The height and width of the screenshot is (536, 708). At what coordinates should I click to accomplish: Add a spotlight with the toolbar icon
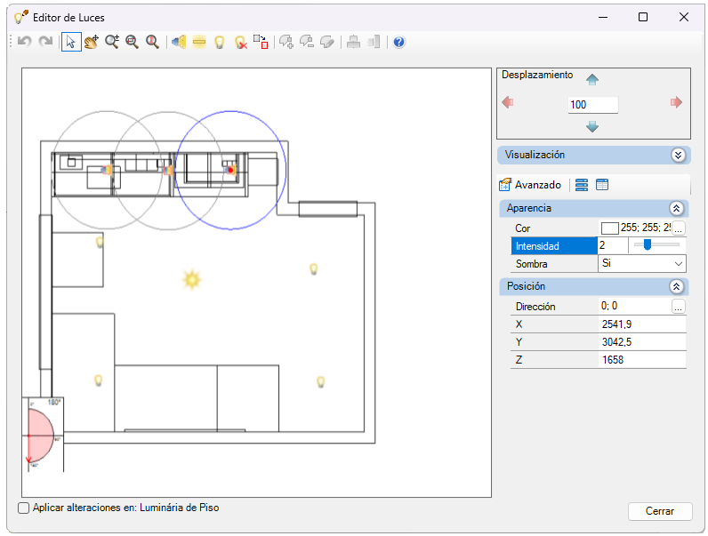(179, 42)
